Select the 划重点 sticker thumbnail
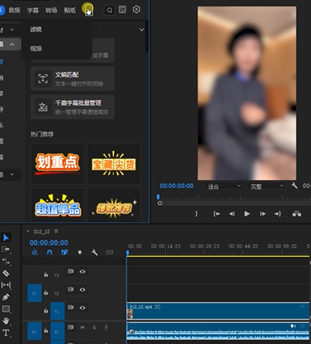The image size is (311, 344). point(57,164)
